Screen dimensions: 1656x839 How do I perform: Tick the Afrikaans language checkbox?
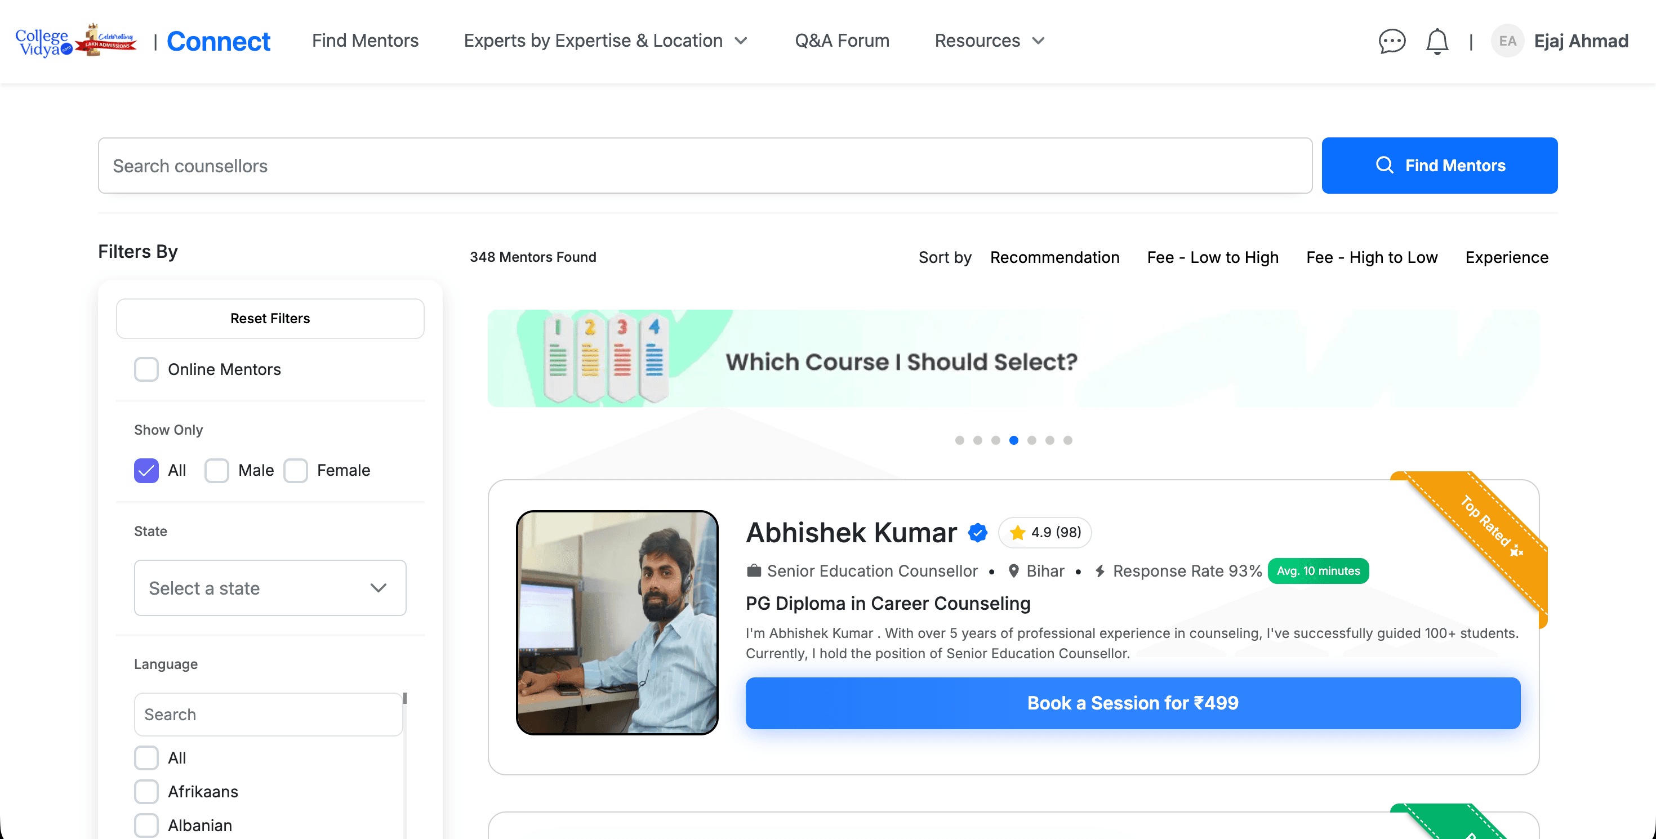(146, 792)
